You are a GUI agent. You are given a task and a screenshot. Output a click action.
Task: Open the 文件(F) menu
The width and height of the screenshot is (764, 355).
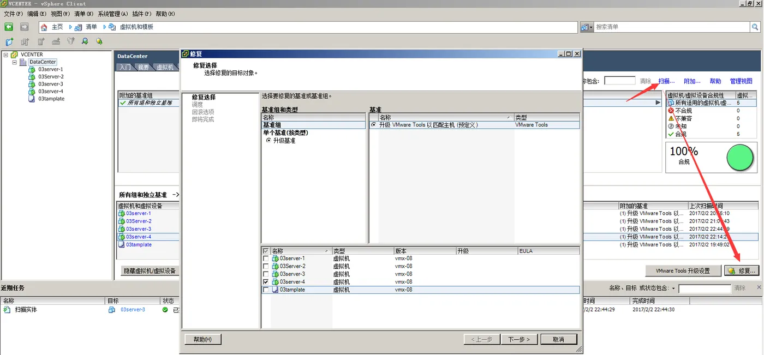(13, 14)
